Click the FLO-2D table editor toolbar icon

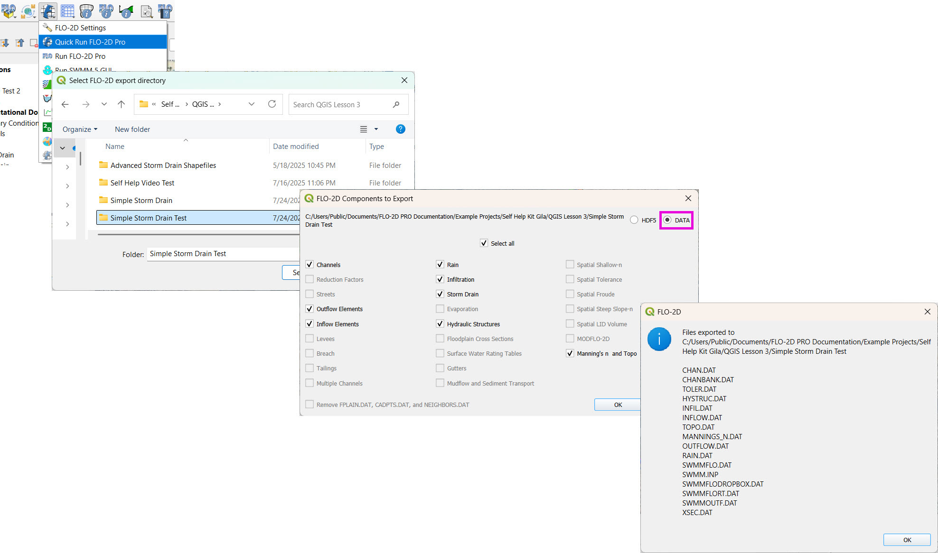pyautogui.click(x=67, y=10)
